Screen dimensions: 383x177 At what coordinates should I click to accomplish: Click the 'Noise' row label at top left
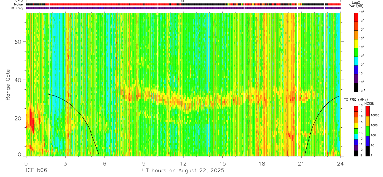coord(18,4)
